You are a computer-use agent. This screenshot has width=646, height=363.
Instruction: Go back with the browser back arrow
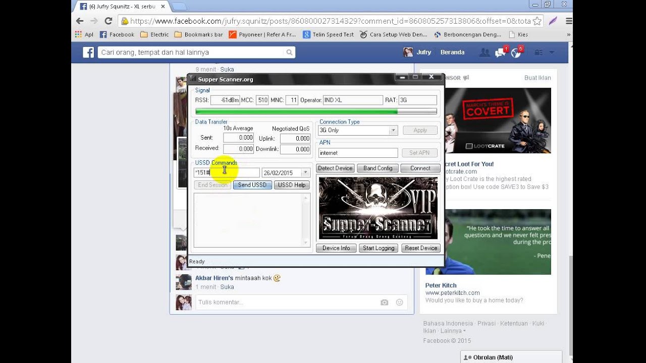coord(80,21)
